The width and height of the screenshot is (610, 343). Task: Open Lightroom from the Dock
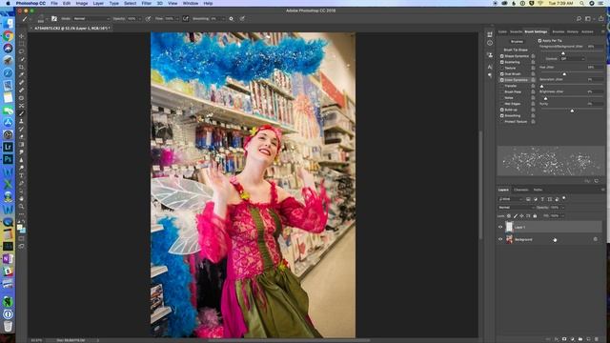pyautogui.click(x=8, y=147)
